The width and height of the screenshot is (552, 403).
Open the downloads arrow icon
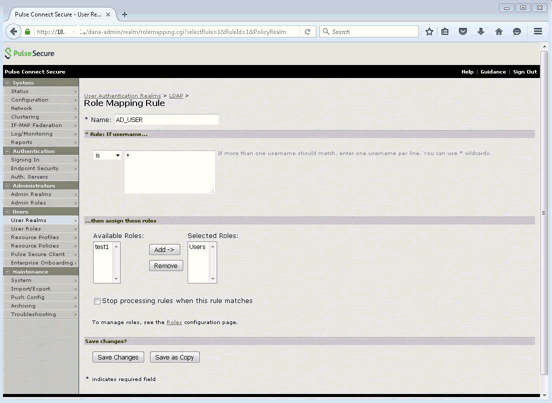[x=481, y=31]
